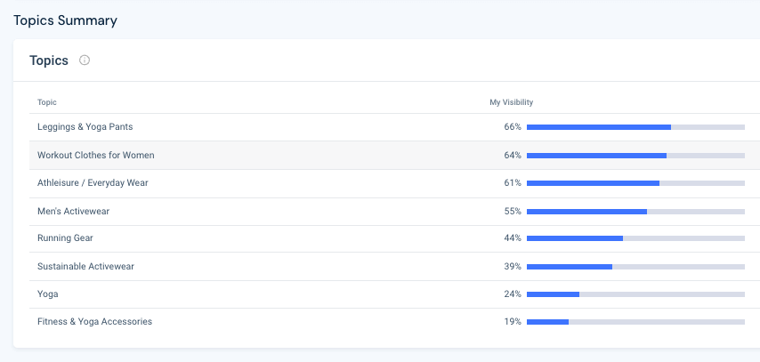Sort by the My Visibility column header

pos(511,102)
